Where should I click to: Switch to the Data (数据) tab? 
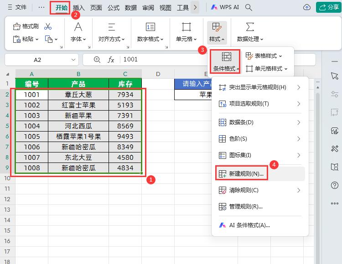[131, 8]
